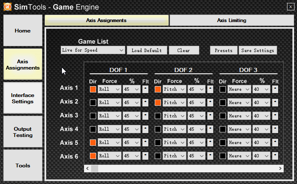
Task: Click Axis 4 DOF 3 Flt button
Action: tap(275, 129)
